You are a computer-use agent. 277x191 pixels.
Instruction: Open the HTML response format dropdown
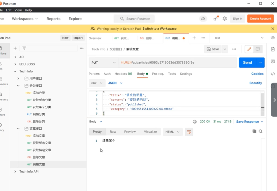point(172,132)
